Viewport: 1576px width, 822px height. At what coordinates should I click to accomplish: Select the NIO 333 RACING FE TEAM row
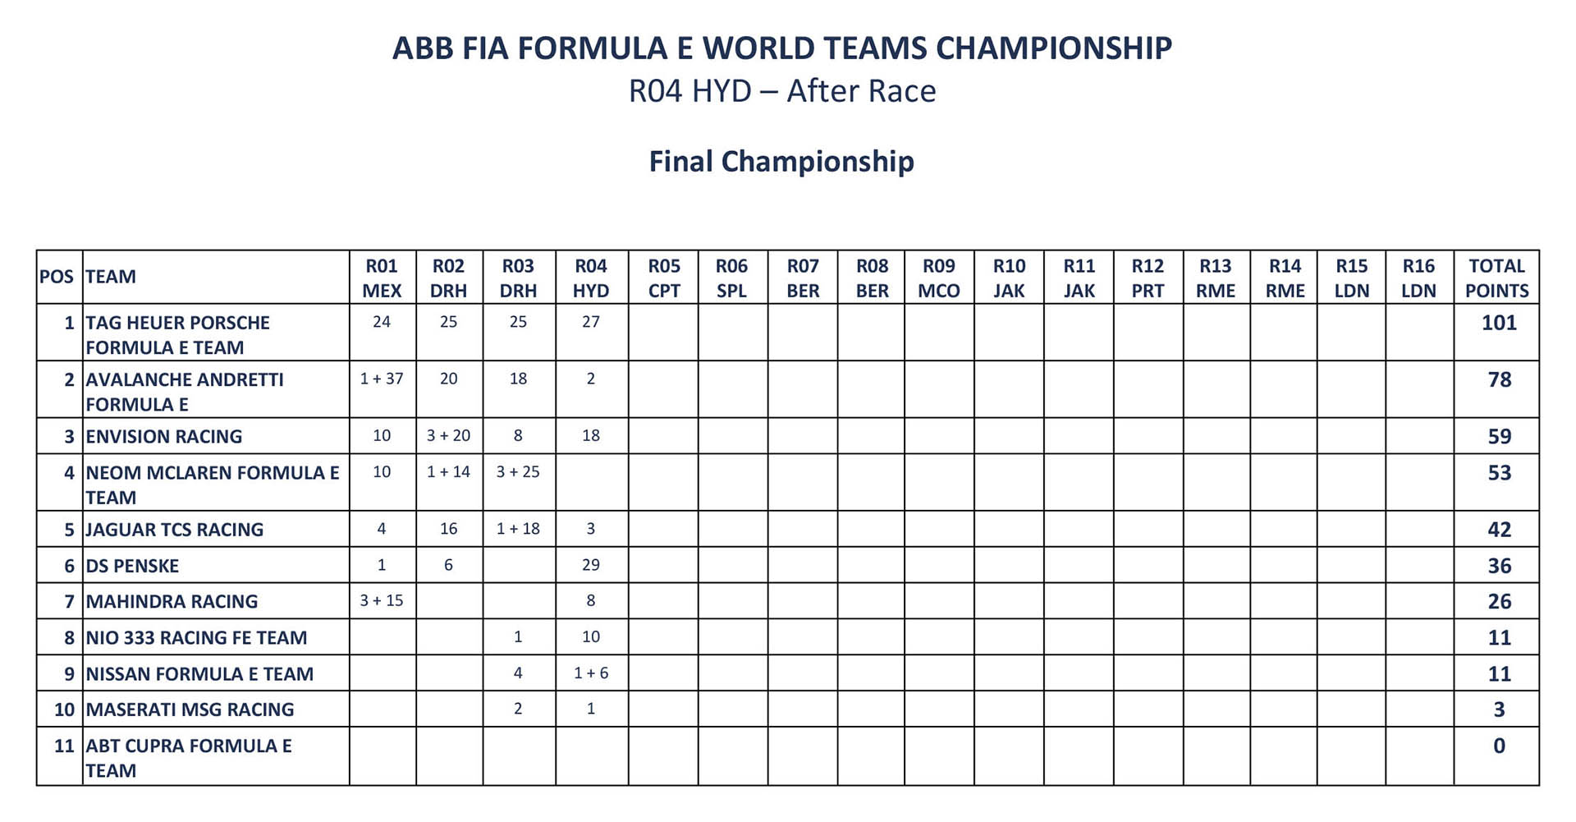pos(787,637)
